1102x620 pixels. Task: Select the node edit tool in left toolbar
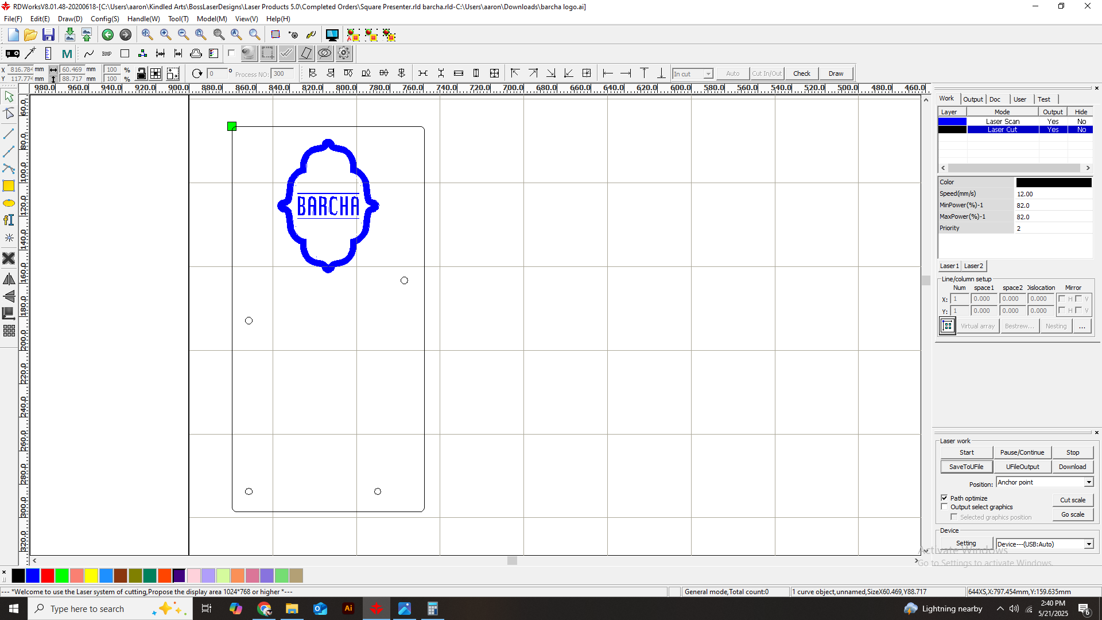point(9,114)
